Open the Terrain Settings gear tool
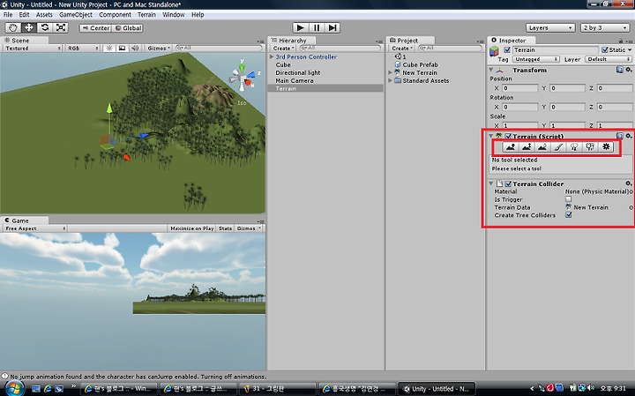The width and height of the screenshot is (635, 396). pos(606,147)
